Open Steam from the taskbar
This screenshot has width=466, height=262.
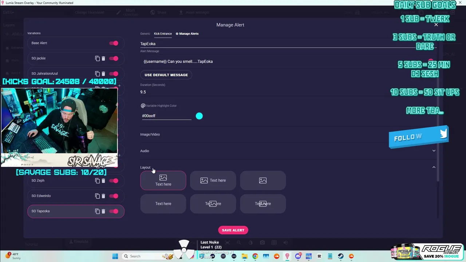[x=341, y=256]
